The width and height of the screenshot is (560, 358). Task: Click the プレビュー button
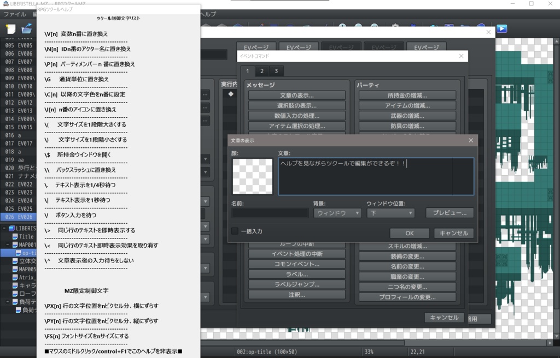pyautogui.click(x=450, y=213)
